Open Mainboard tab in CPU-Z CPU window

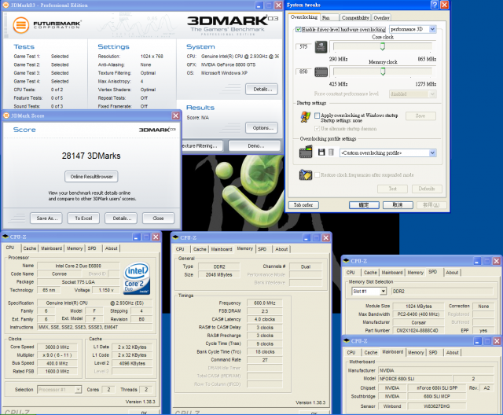coord(52,248)
